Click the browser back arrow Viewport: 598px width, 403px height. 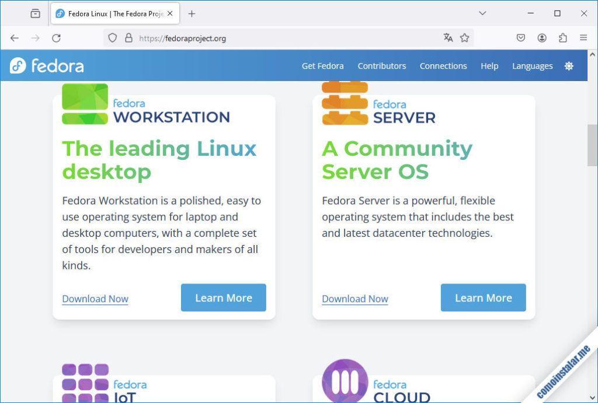pyautogui.click(x=15, y=38)
